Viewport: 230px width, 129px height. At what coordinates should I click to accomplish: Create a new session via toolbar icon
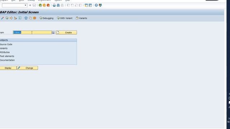tap(86, 5)
